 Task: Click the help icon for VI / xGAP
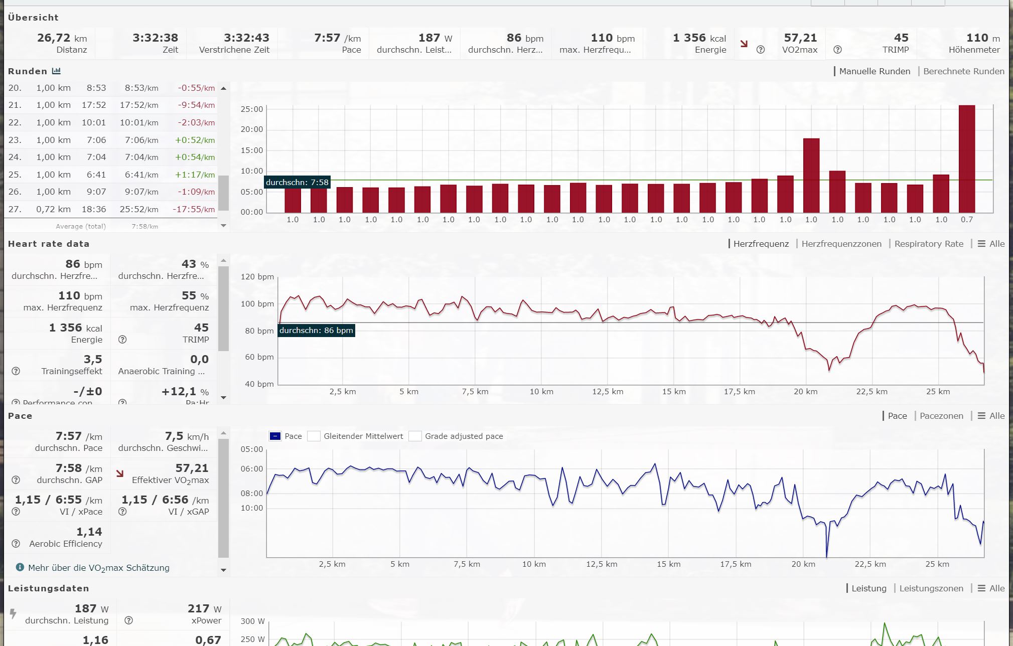(122, 512)
